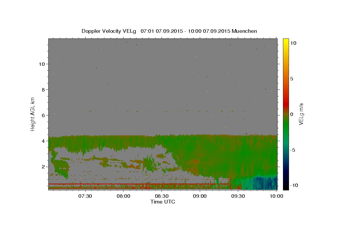Click the height tick label '6'

coord(43,115)
